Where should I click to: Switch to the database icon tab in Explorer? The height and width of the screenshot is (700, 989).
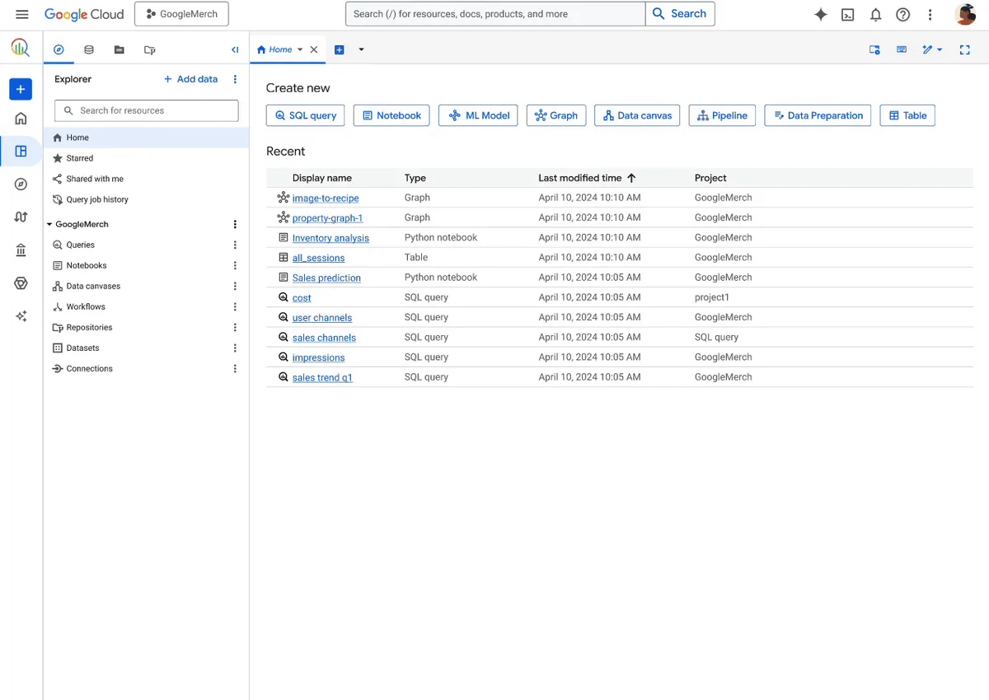89,49
